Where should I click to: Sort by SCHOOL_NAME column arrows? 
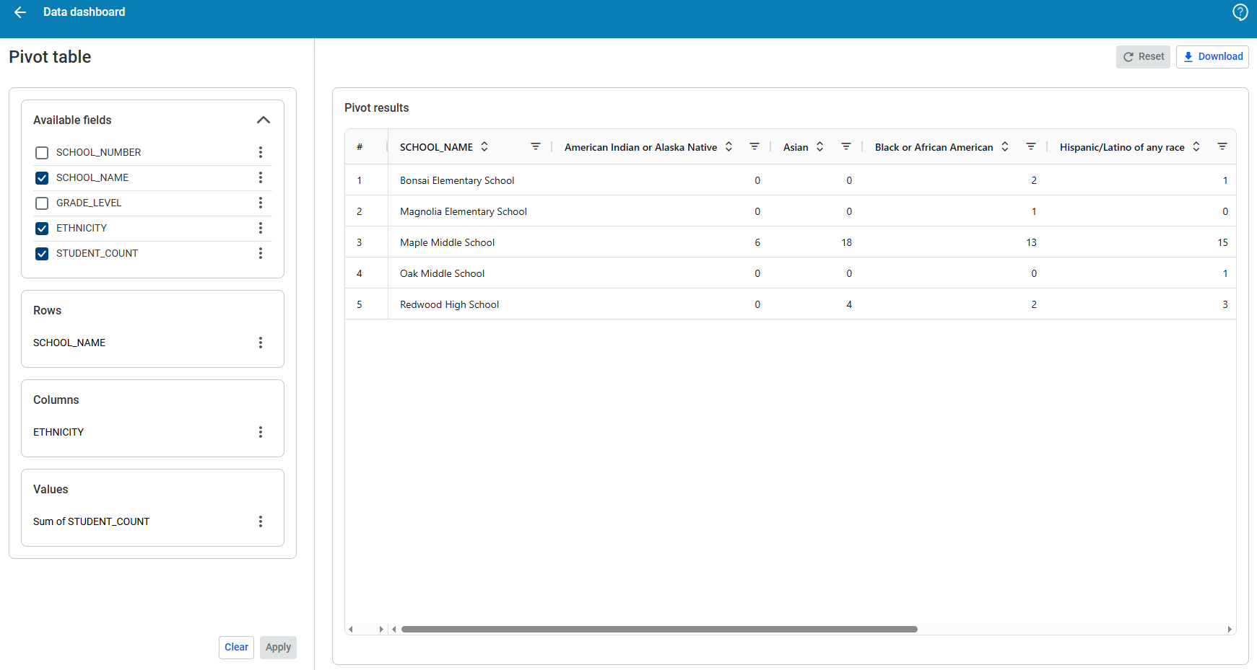(x=484, y=146)
